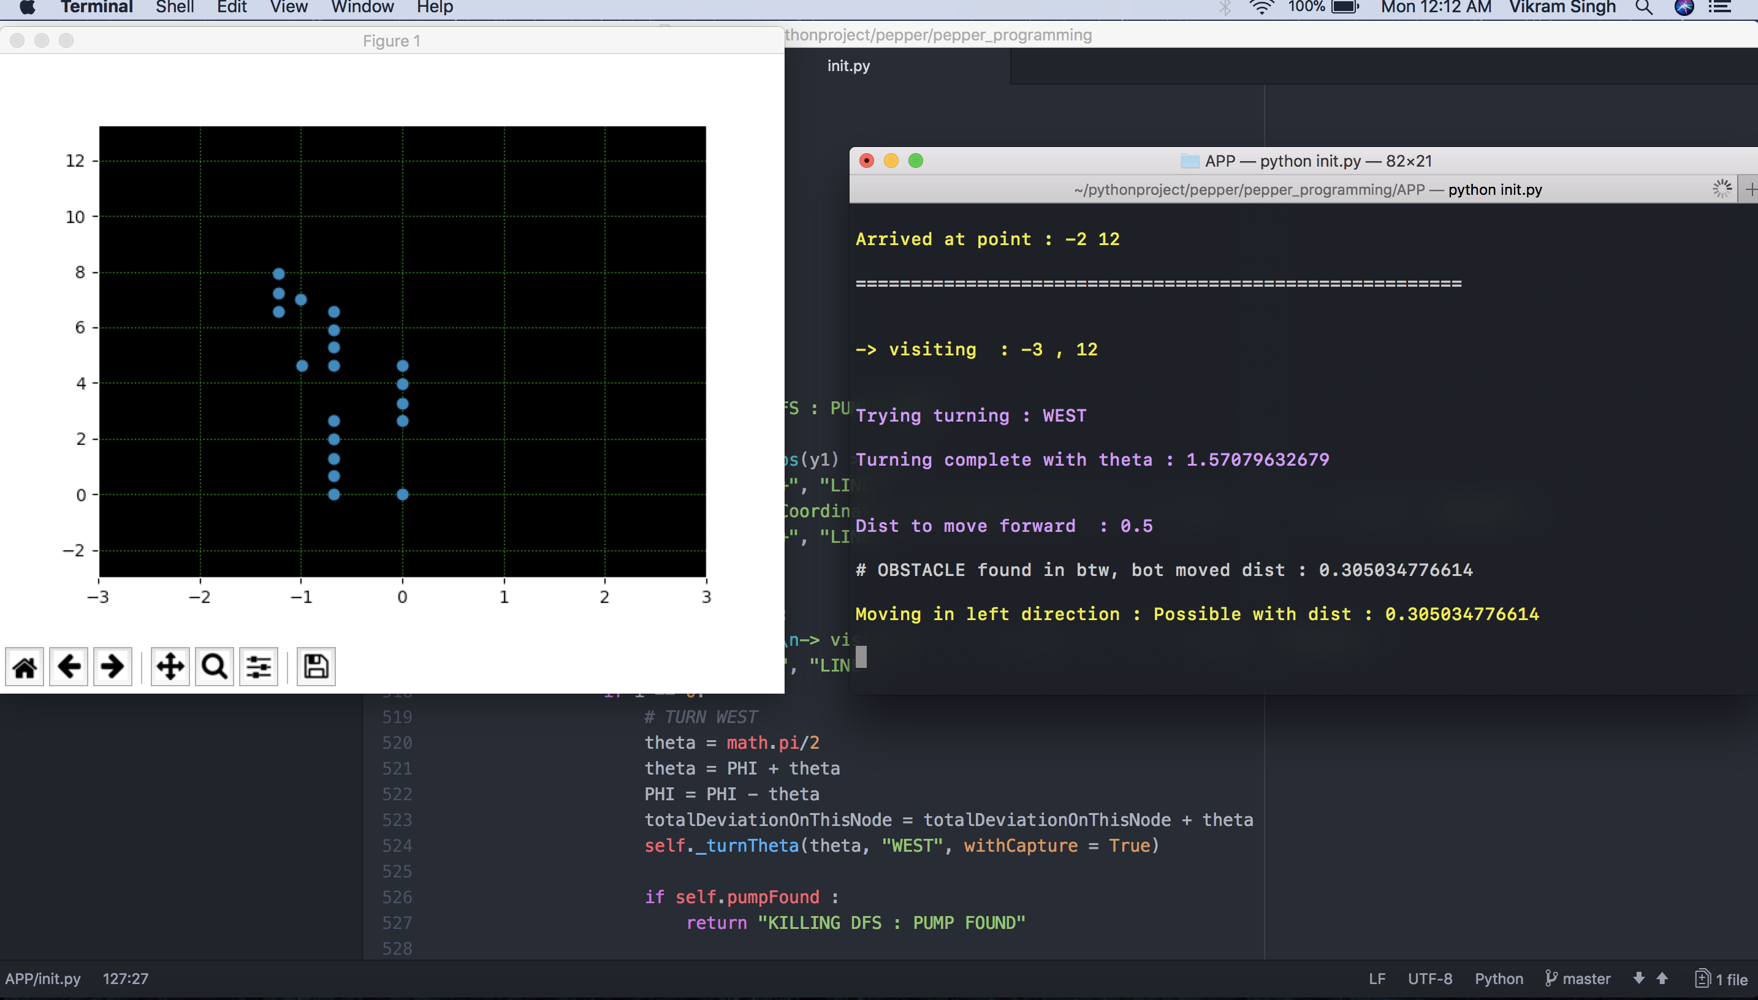Viewport: 1758px width, 1000px height.
Task: Open the Window menu
Action: (x=362, y=7)
